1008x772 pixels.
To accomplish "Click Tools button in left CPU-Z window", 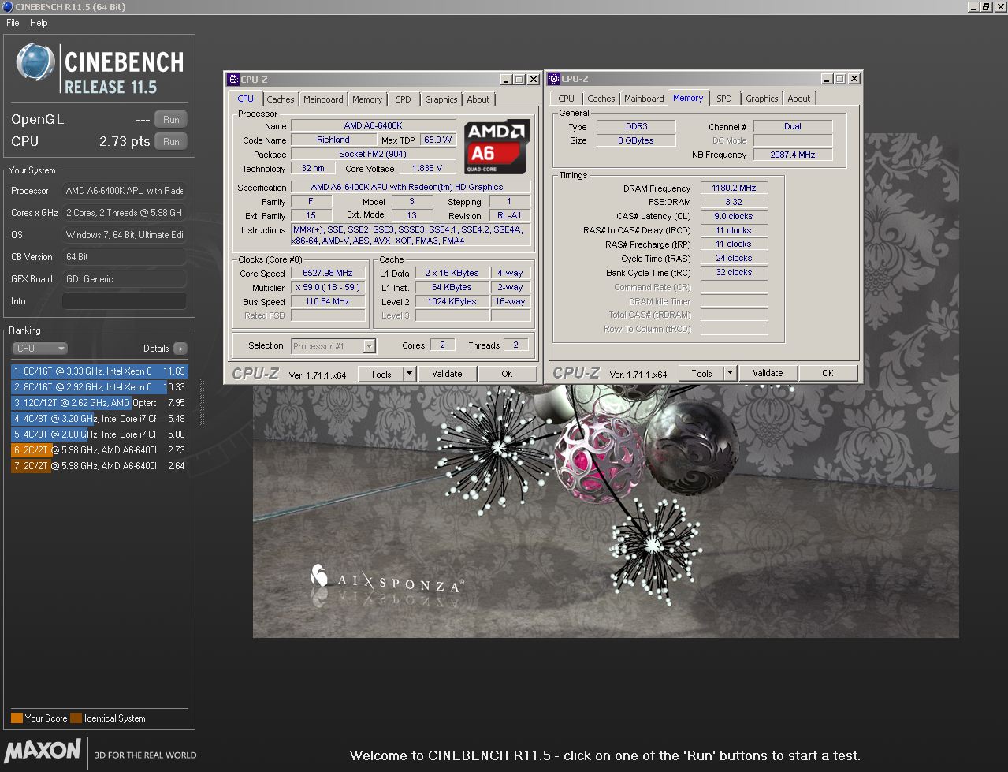I will (381, 374).
